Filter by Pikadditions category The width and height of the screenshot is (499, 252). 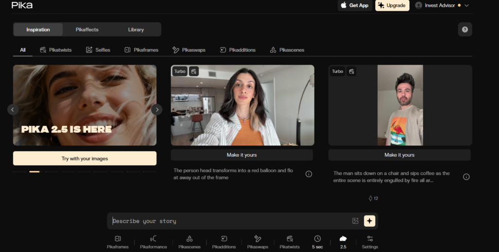(237, 50)
